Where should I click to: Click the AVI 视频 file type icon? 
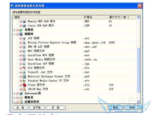[24, 39]
